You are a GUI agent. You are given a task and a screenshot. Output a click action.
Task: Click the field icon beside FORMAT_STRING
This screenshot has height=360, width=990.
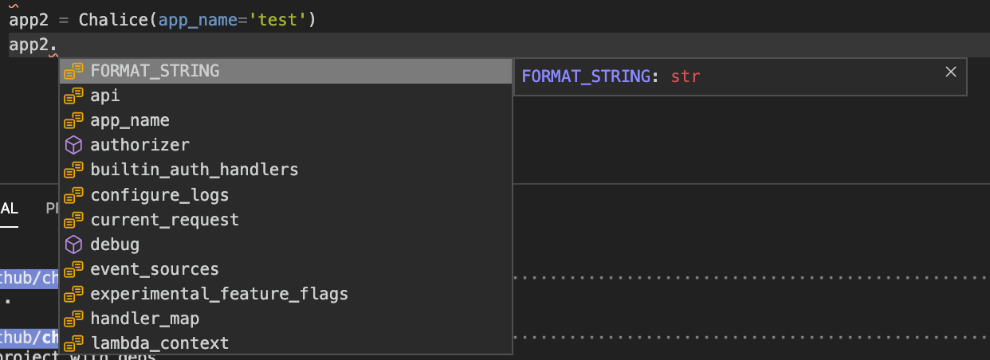coord(73,71)
